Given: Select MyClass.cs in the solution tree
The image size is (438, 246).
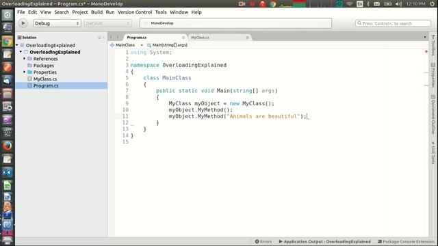Looking at the screenshot, I should [x=45, y=79].
